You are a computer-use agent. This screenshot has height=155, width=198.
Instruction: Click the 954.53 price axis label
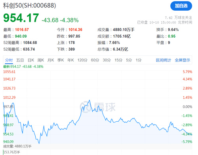[8, 134]
